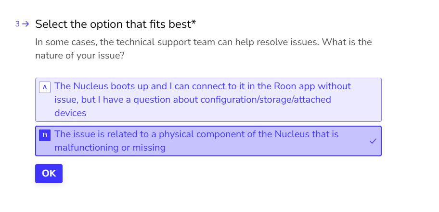Viewport: 439px width, 212px height.
Task: Click the question number 3 indicator
Action: 18,24
